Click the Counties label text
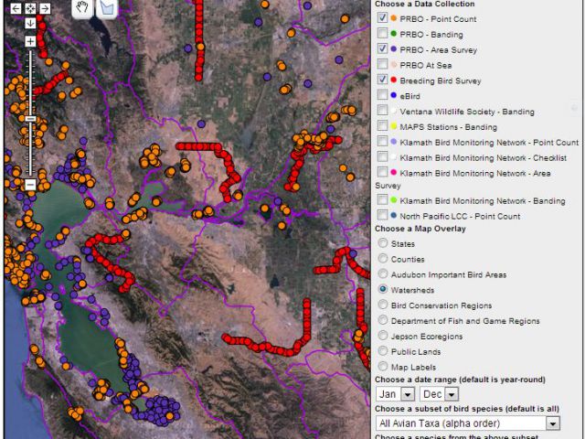 (408, 259)
